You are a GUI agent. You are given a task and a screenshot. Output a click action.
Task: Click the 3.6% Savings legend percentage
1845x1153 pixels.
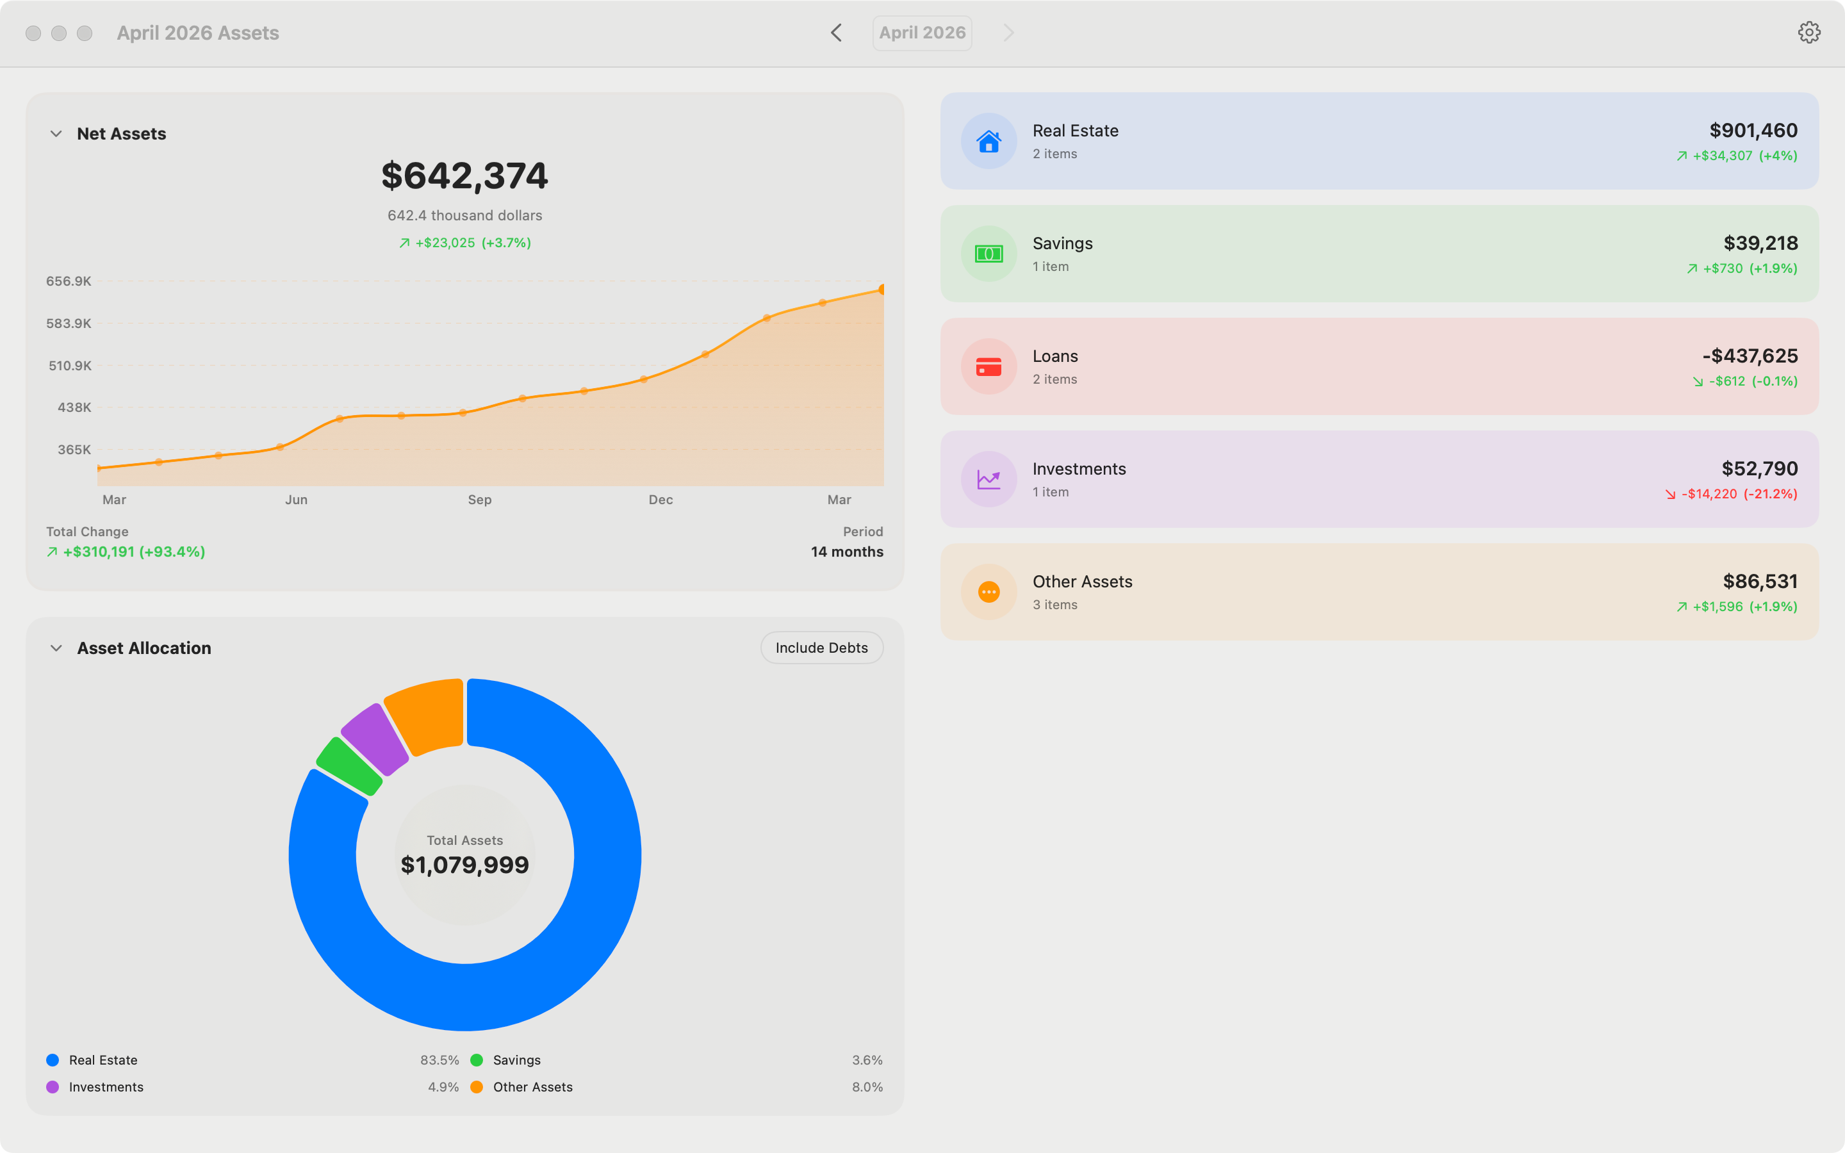click(x=867, y=1060)
